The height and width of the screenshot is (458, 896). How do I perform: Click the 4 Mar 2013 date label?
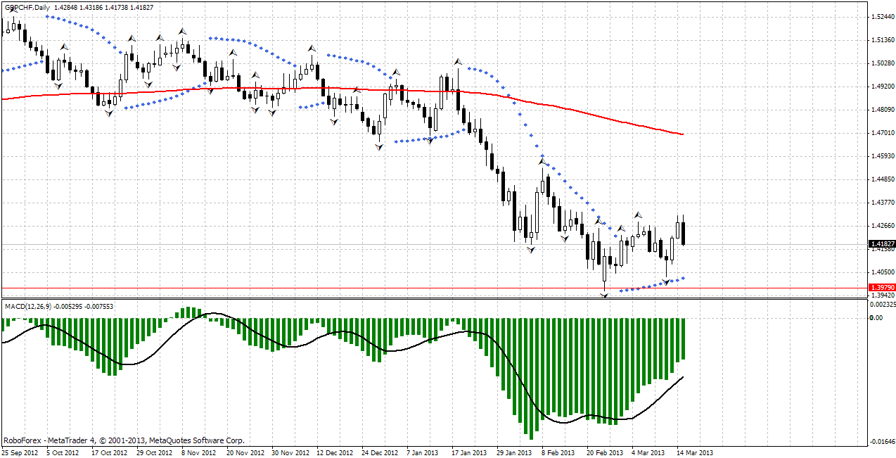(648, 453)
